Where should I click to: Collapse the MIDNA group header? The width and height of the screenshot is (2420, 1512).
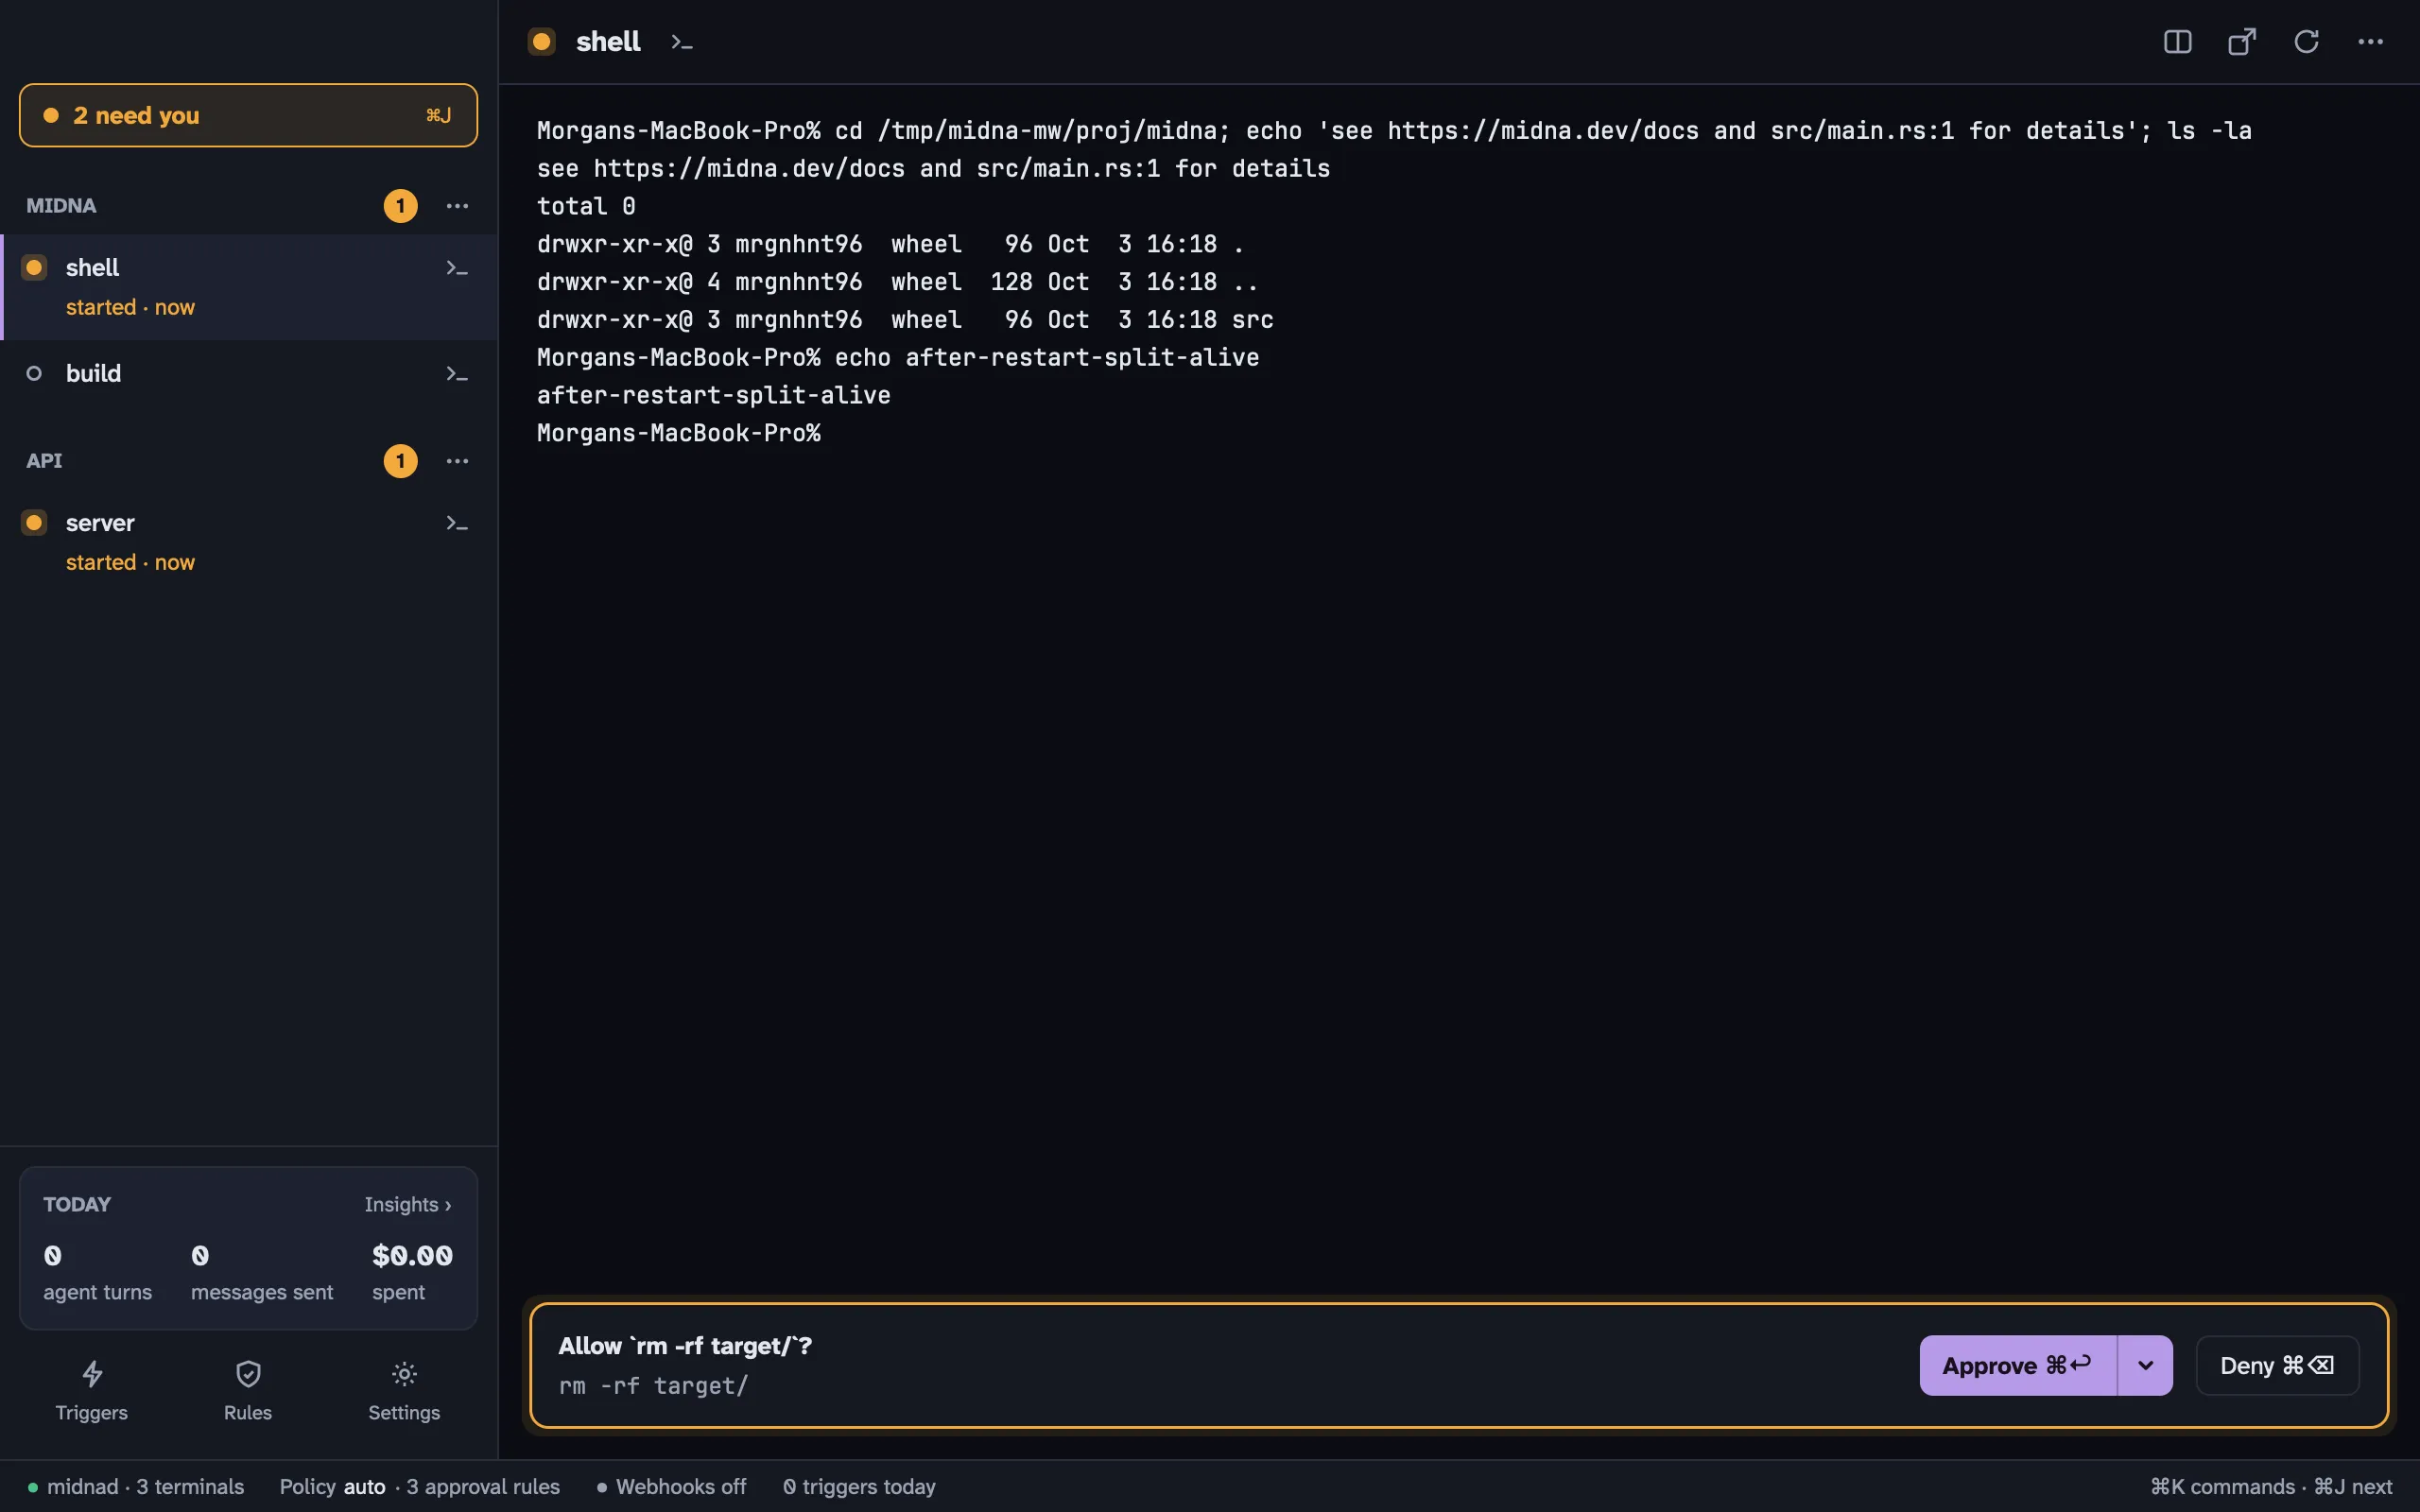tap(62, 206)
